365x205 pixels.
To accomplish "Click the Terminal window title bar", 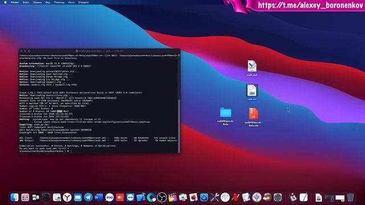I will click(100, 51).
